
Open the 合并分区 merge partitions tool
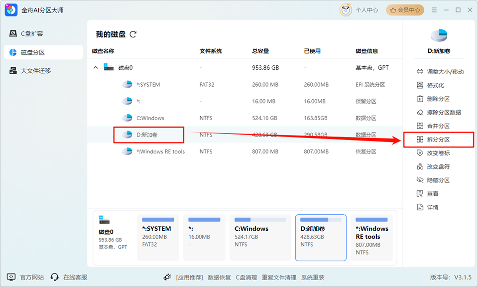pos(437,126)
